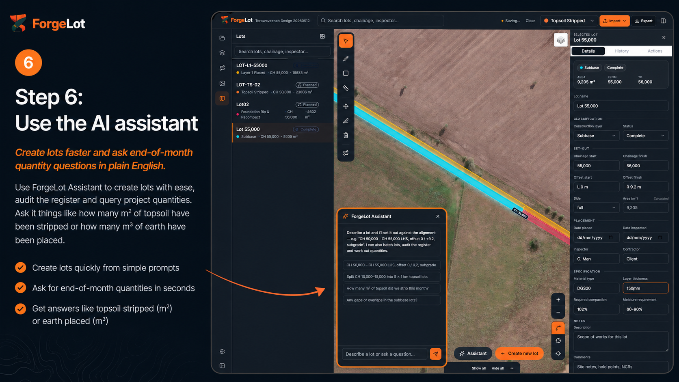Click Show all
The height and width of the screenshot is (382, 679).
coord(478,368)
